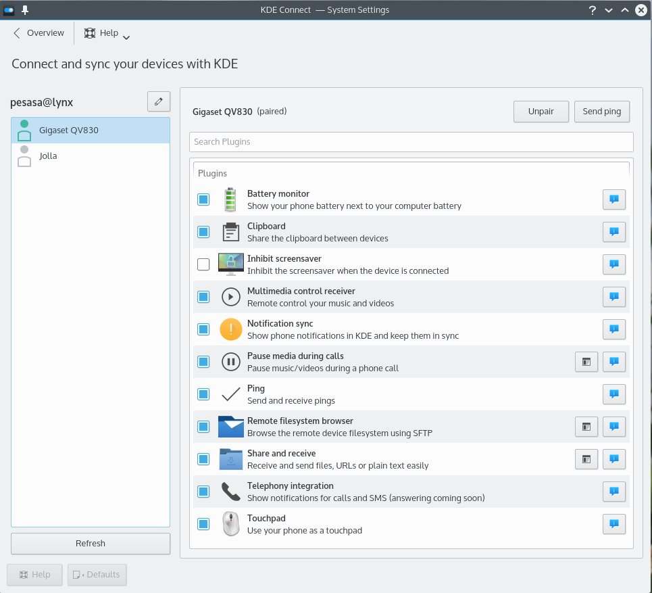Click the pin icon in the title bar
Screen dimensions: 652x593
[25, 10]
